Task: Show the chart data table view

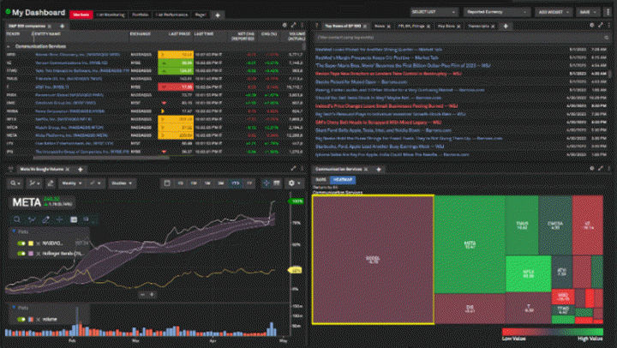Action: 277,183
